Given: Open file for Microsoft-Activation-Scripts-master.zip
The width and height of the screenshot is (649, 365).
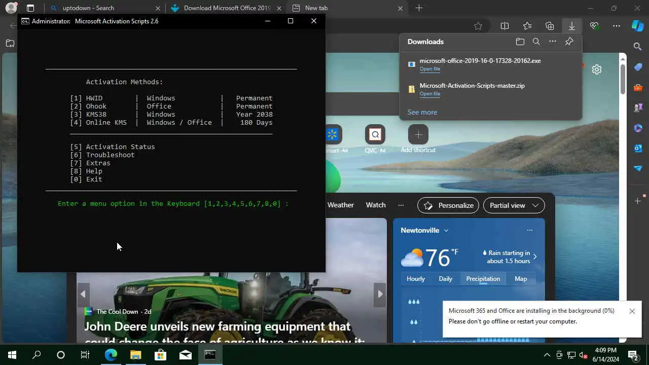Looking at the screenshot, I should [x=430, y=94].
